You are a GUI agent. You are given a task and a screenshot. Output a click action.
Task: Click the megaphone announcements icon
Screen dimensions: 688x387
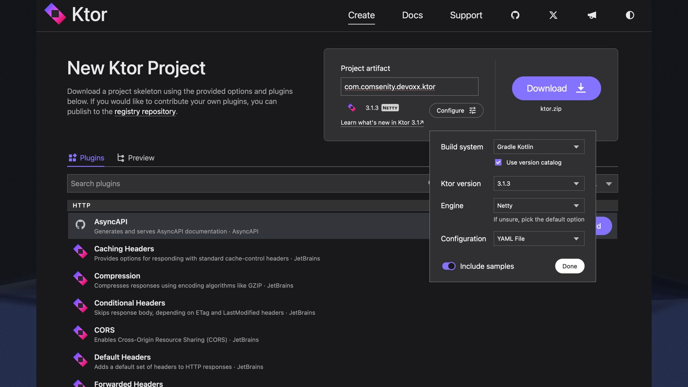(592, 15)
